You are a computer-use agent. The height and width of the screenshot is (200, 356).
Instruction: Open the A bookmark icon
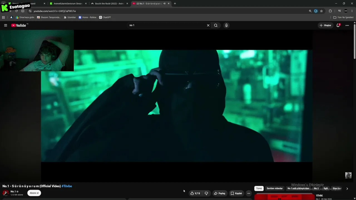(11, 17)
